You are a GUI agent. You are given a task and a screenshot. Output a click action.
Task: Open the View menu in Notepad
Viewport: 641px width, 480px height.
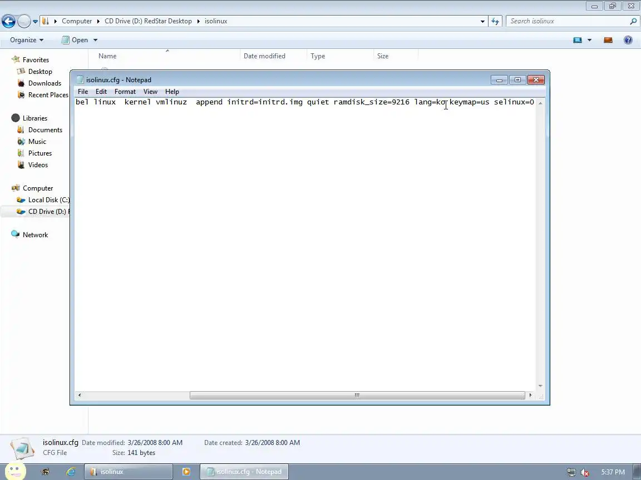click(150, 92)
